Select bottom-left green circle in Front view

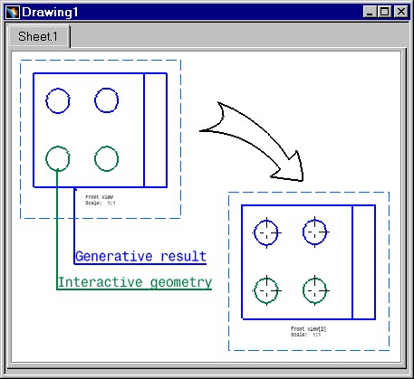coord(58,159)
